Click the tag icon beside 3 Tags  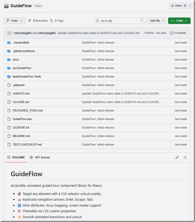pyautogui.click(x=52, y=21)
